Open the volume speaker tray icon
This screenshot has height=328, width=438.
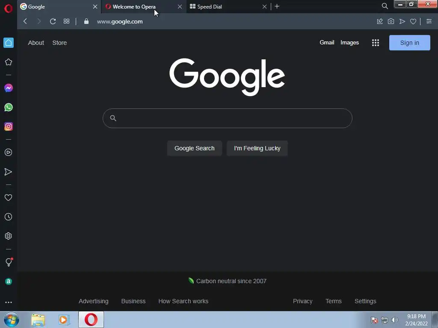(x=395, y=320)
